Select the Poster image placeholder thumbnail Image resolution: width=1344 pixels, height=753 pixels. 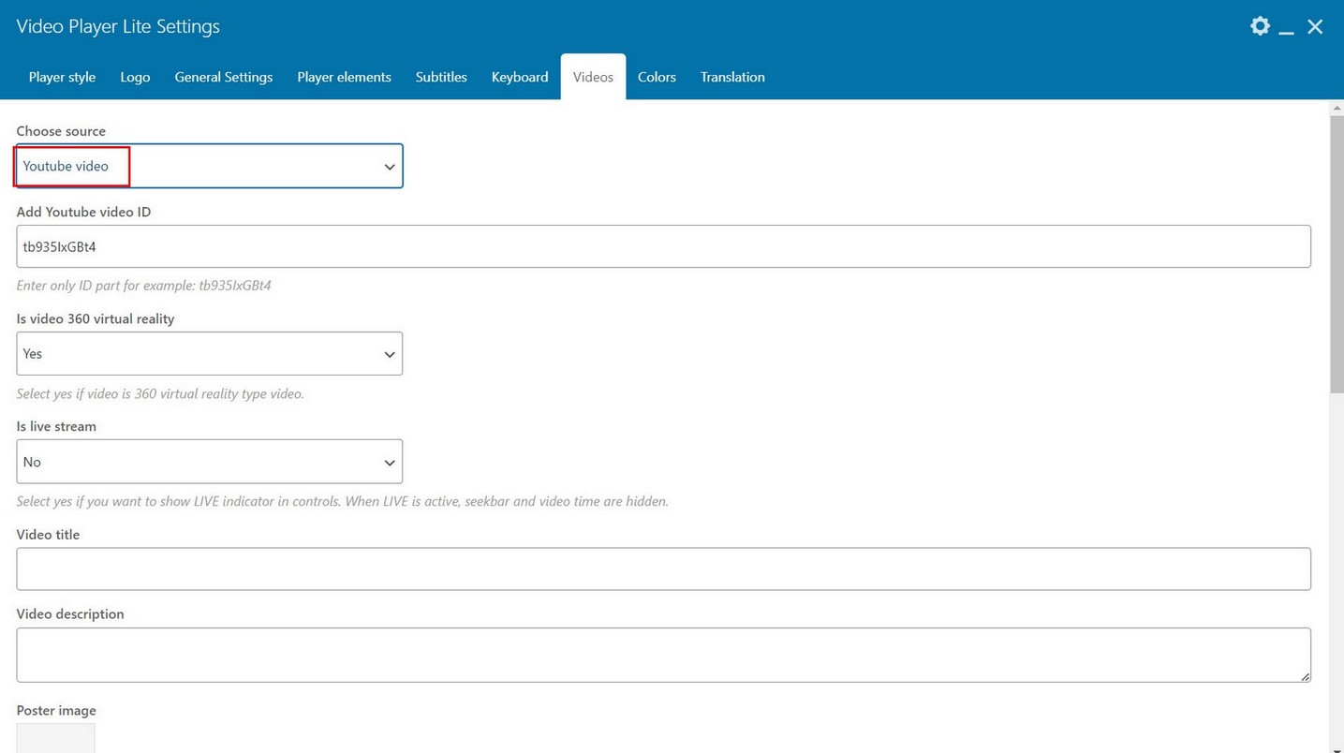(x=55, y=737)
